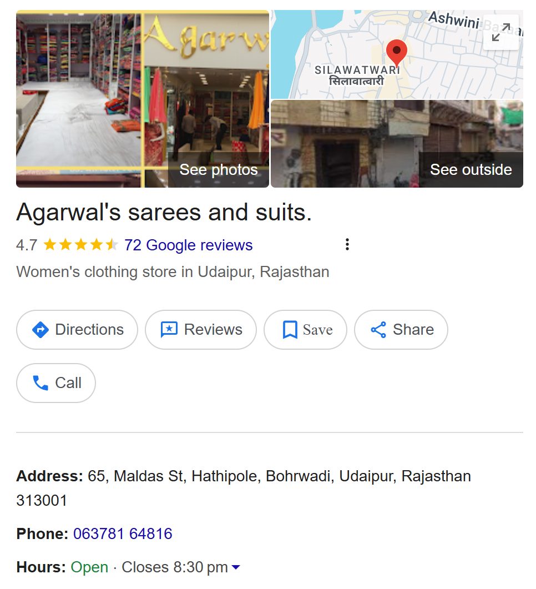Click the Reviews star speech-bubble icon
Image resolution: width=536 pixels, height=589 pixels.
[169, 330]
